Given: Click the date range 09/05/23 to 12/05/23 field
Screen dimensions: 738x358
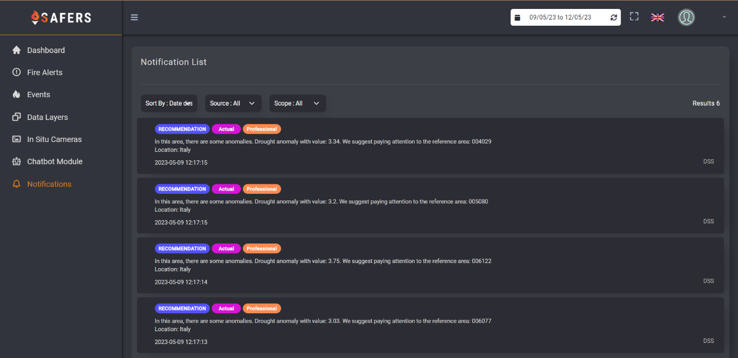Looking at the screenshot, I should 565,17.
